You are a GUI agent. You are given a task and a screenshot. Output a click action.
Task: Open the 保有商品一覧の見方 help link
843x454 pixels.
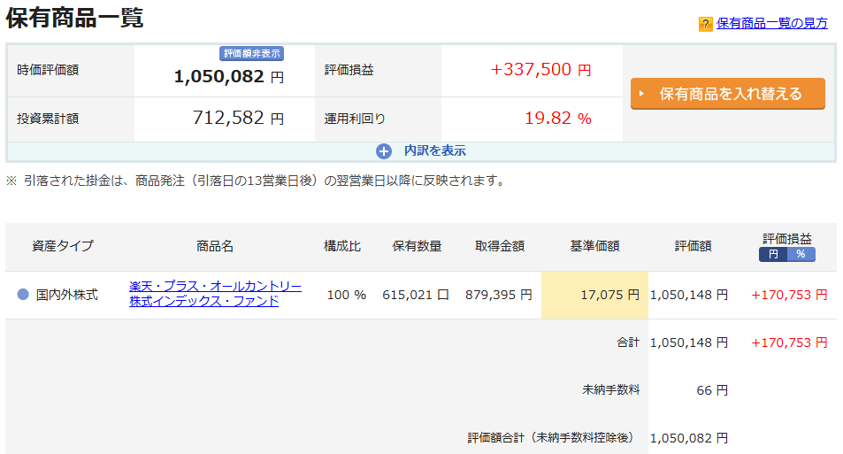tap(771, 24)
